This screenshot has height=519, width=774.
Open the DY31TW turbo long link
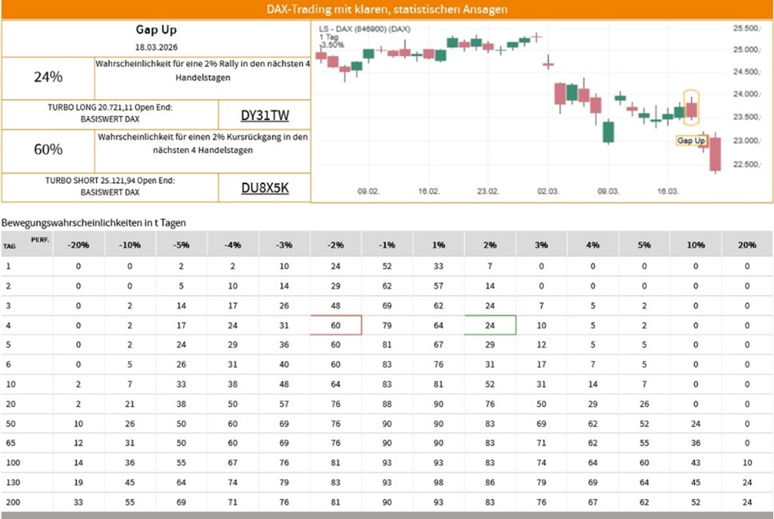point(263,115)
